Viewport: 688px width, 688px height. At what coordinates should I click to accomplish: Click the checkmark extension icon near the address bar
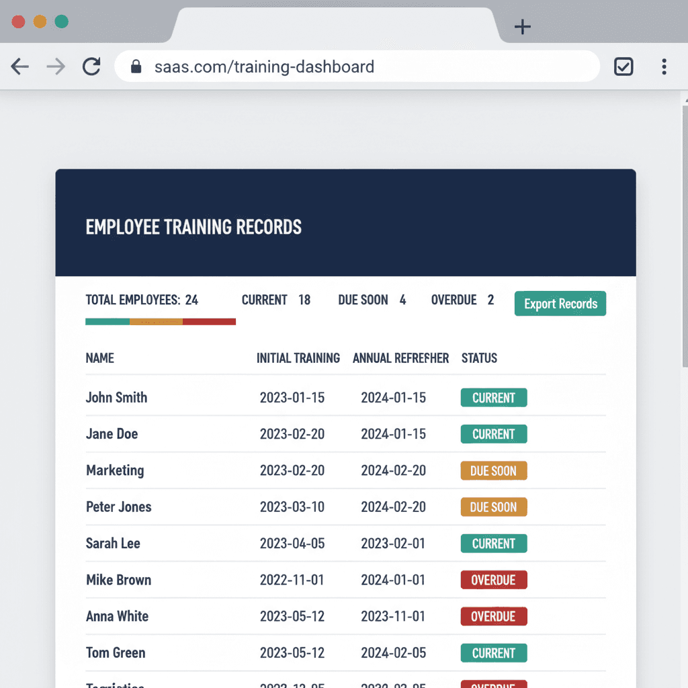623,67
